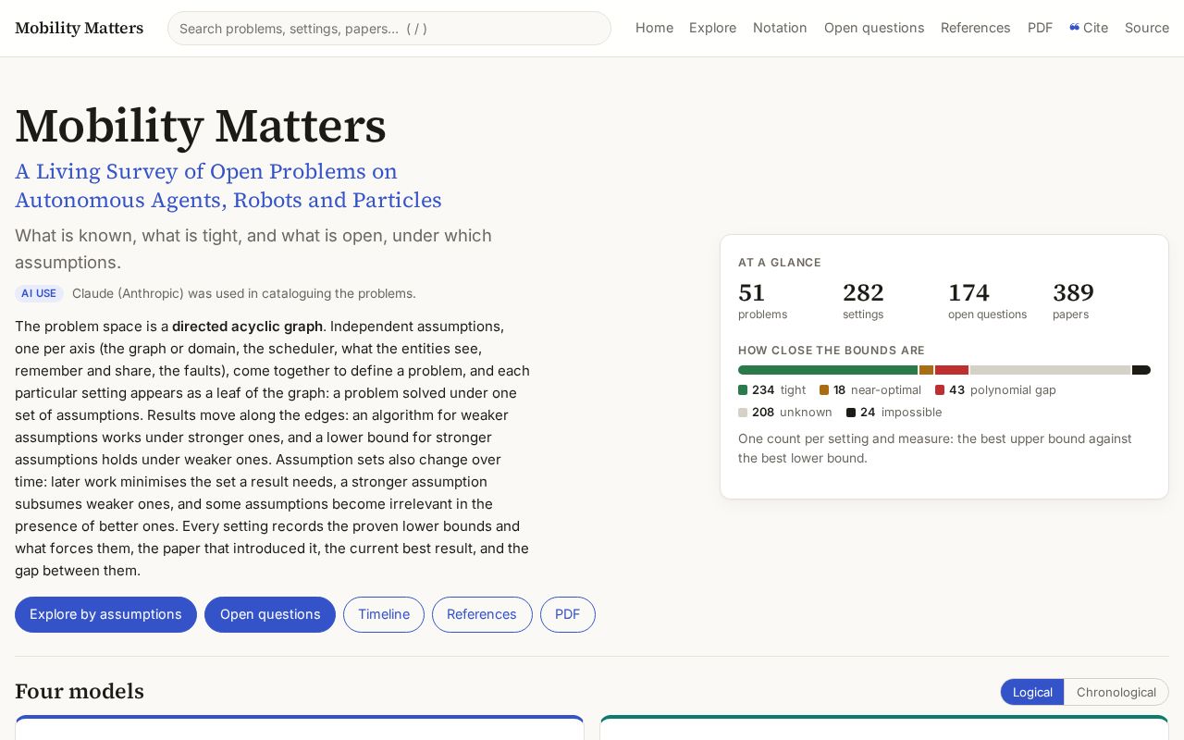Open References in the header navigation
This screenshot has height=740, width=1184.
point(975,28)
